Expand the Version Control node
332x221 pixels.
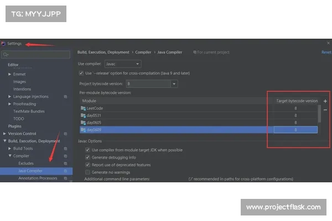click(4, 134)
